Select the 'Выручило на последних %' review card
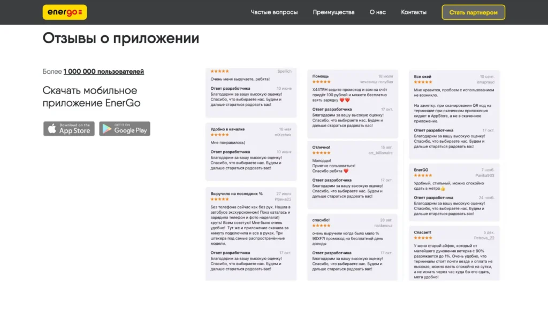 coord(251,233)
